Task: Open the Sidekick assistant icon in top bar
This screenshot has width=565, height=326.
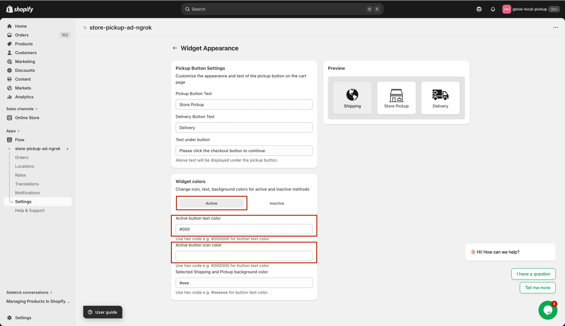Action: [x=479, y=9]
